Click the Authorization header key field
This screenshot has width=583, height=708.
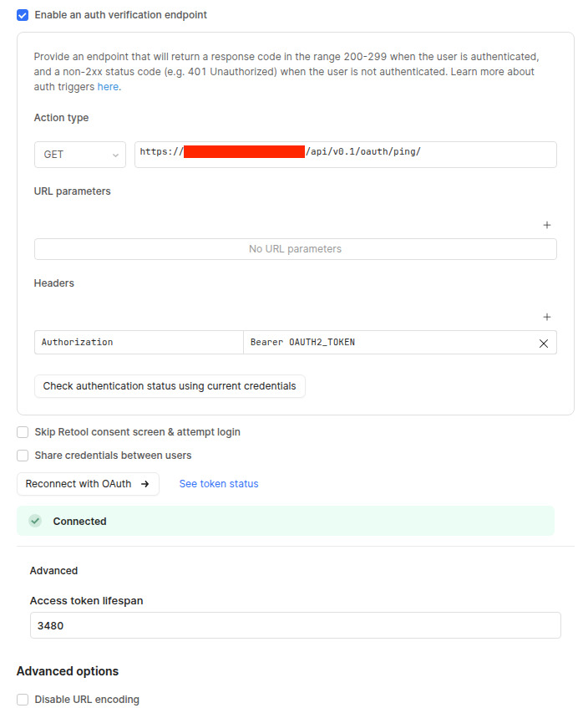tap(139, 343)
